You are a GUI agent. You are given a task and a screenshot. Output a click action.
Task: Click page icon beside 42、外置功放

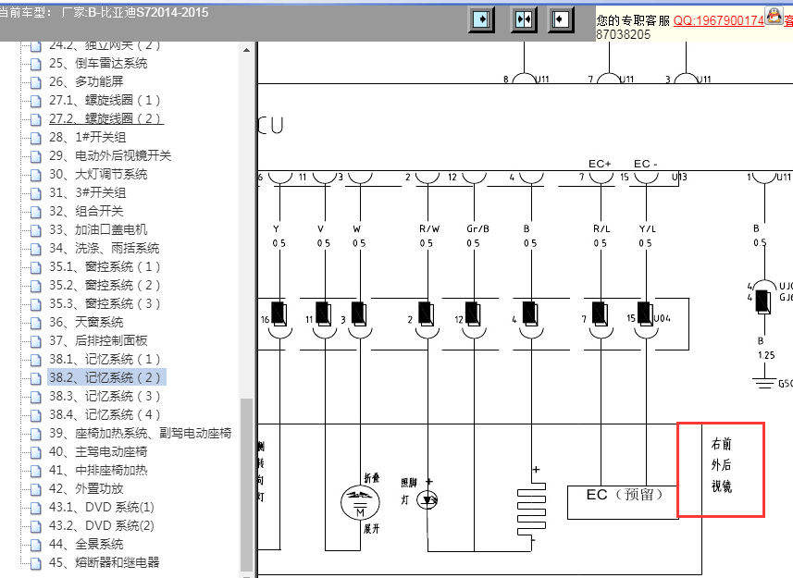coord(36,489)
